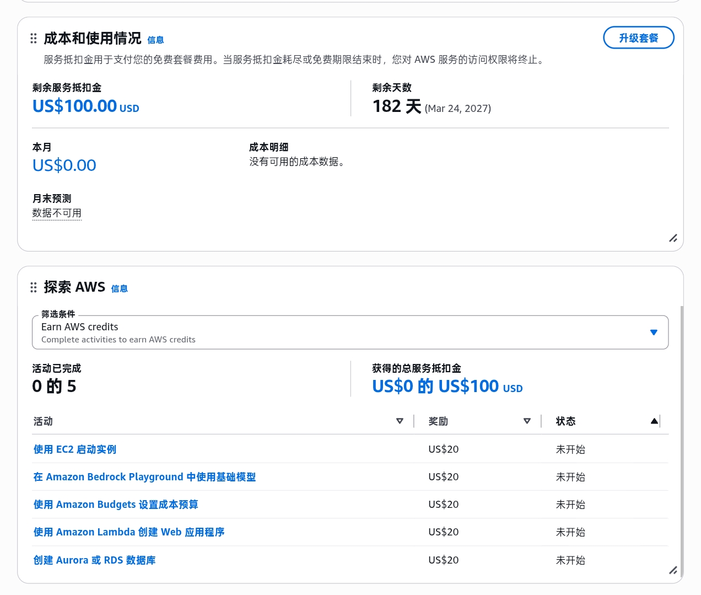701x595 pixels.
Task: Open 使用 Amazon Budgets 设置成本预算 activity
Action: coord(116,505)
